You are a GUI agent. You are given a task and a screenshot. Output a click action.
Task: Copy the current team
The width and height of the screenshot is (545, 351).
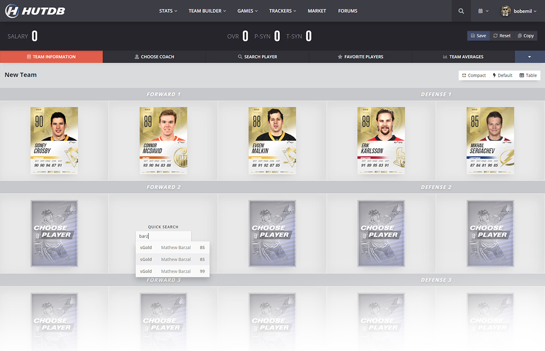[x=525, y=36]
